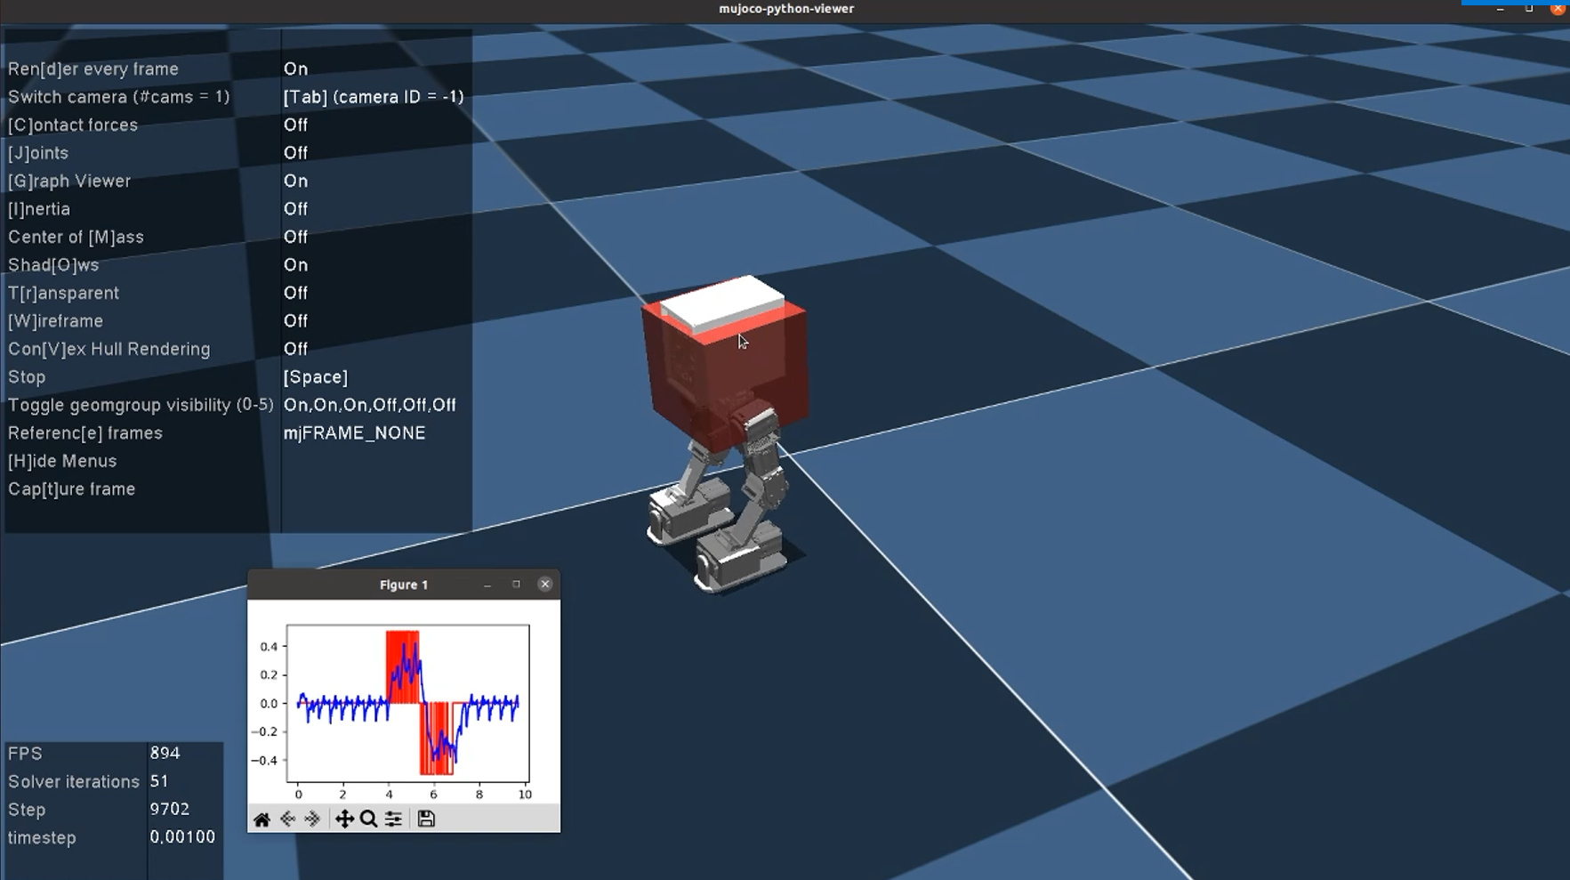This screenshot has height=880, width=1570.
Task: Click the 'On' value for Graph Viewer
Action: click(295, 181)
